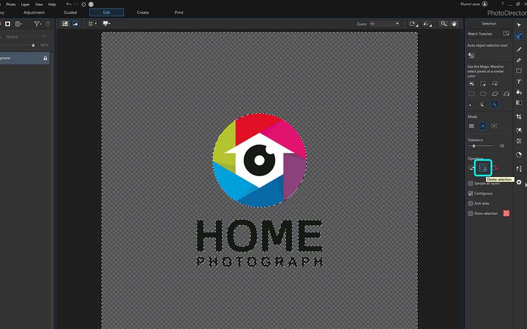Image resolution: width=527 pixels, height=329 pixels.
Task: Select the selection brush tool
Action: coord(472,104)
